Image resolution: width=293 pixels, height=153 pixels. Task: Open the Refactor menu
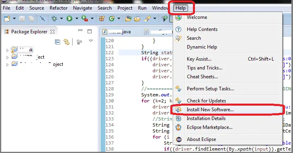pos(59,8)
